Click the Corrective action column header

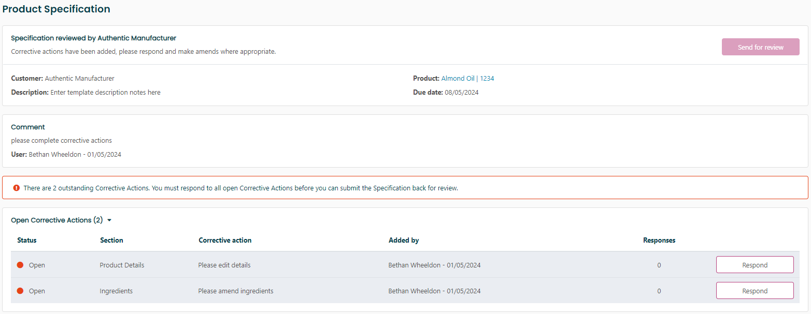tap(225, 240)
